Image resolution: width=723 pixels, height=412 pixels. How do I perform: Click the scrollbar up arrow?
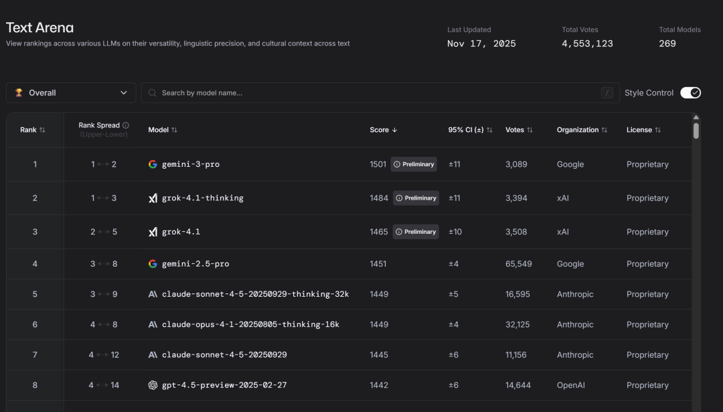point(696,117)
